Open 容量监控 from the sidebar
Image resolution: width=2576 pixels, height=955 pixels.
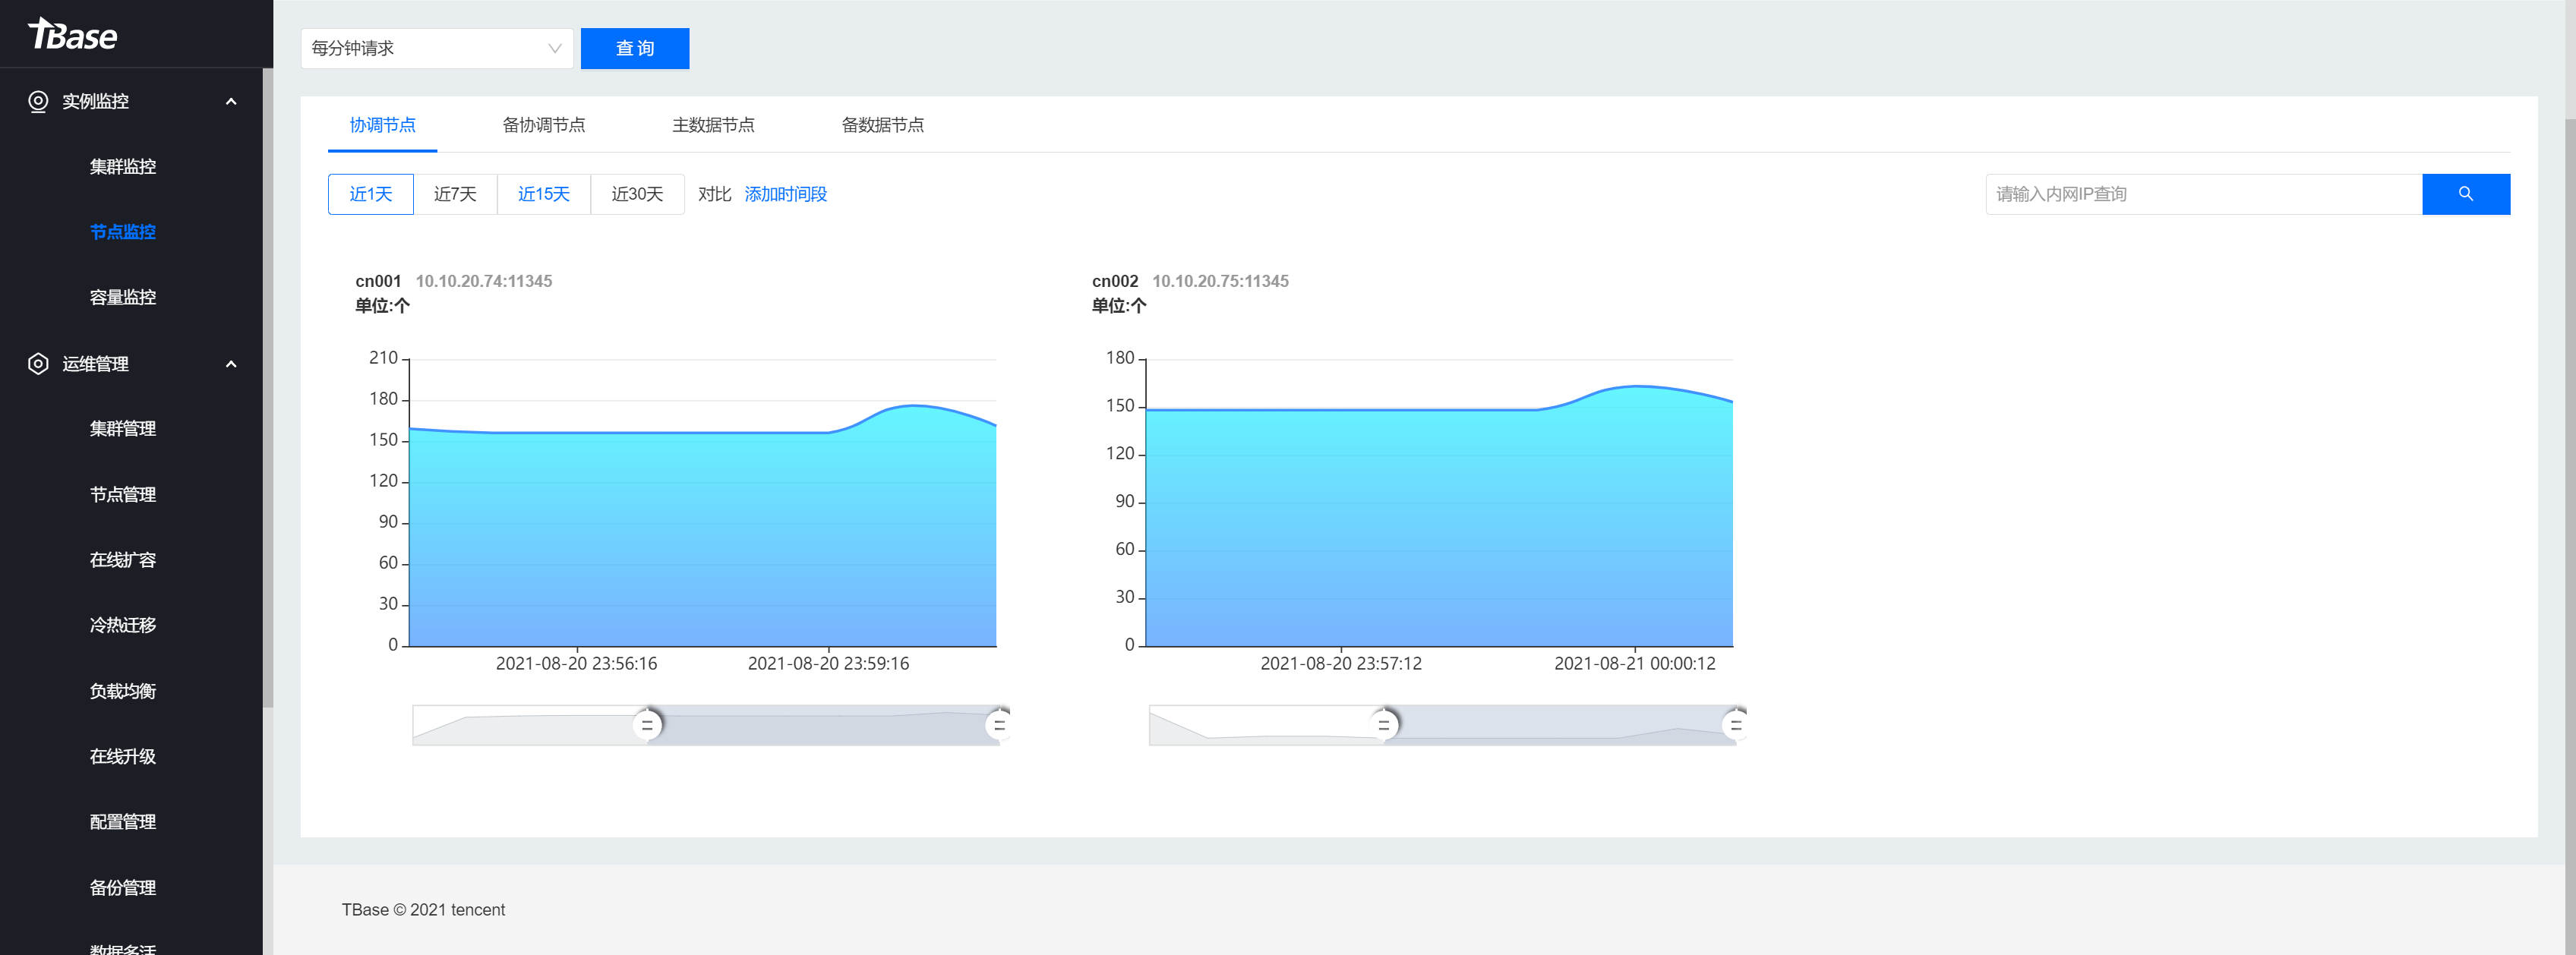click(x=122, y=297)
